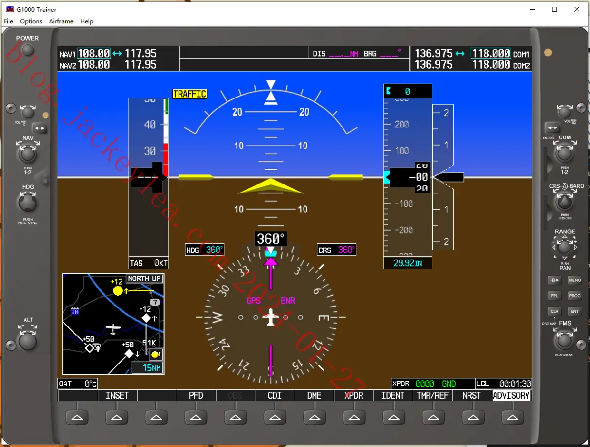
Task: Select the highlighted ADVISORY softkey label
Action: [512, 395]
